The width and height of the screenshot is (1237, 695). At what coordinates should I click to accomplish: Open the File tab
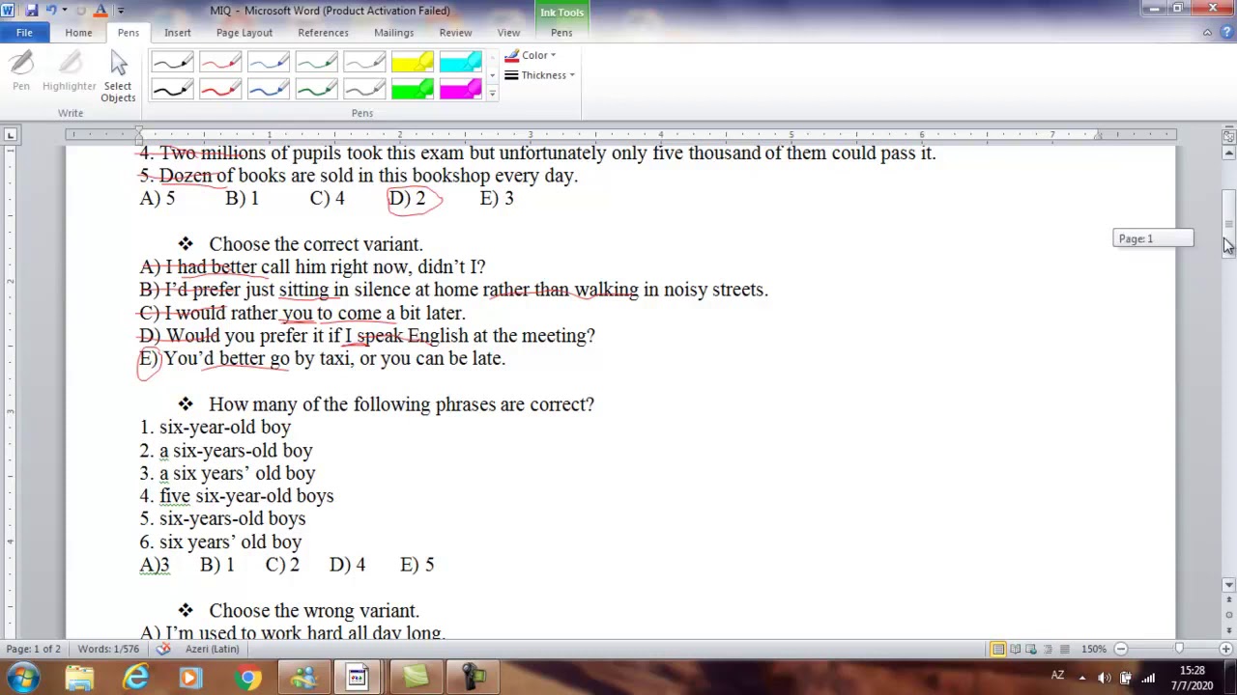pyautogui.click(x=24, y=33)
